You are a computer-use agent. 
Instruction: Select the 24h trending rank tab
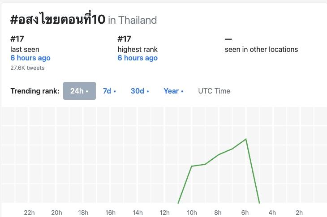79,91
